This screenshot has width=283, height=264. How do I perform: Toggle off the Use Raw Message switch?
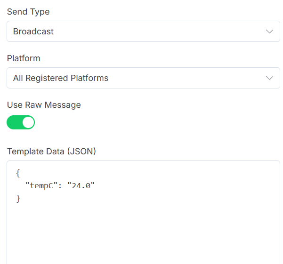(21, 122)
